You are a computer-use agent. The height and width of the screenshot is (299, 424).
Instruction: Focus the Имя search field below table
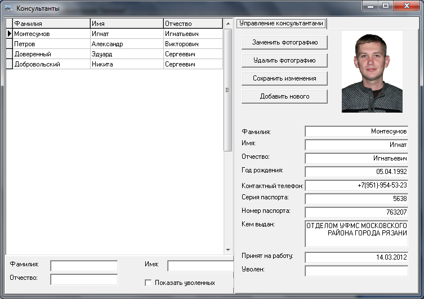200,266
